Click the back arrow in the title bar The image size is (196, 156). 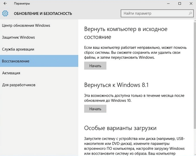click(x=5, y=4)
